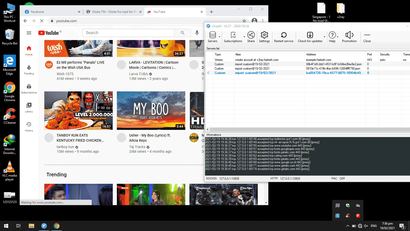Image resolution: width=410 pixels, height=231 pixels.
Task: Click the Share icon in v2rayN
Action: 251,37
